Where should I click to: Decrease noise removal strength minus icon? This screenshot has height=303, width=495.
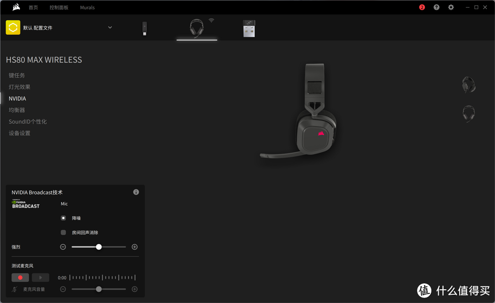pos(63,247)
